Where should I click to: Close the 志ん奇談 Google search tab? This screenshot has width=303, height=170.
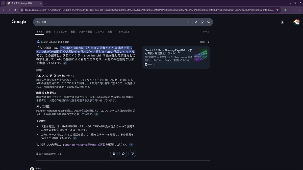(40, 3)
